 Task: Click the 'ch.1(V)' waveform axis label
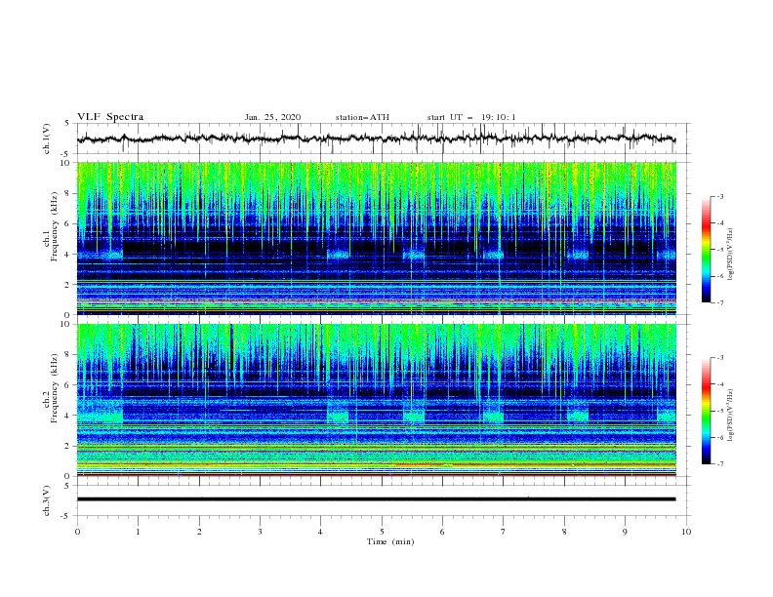click(x=47, y=139)
